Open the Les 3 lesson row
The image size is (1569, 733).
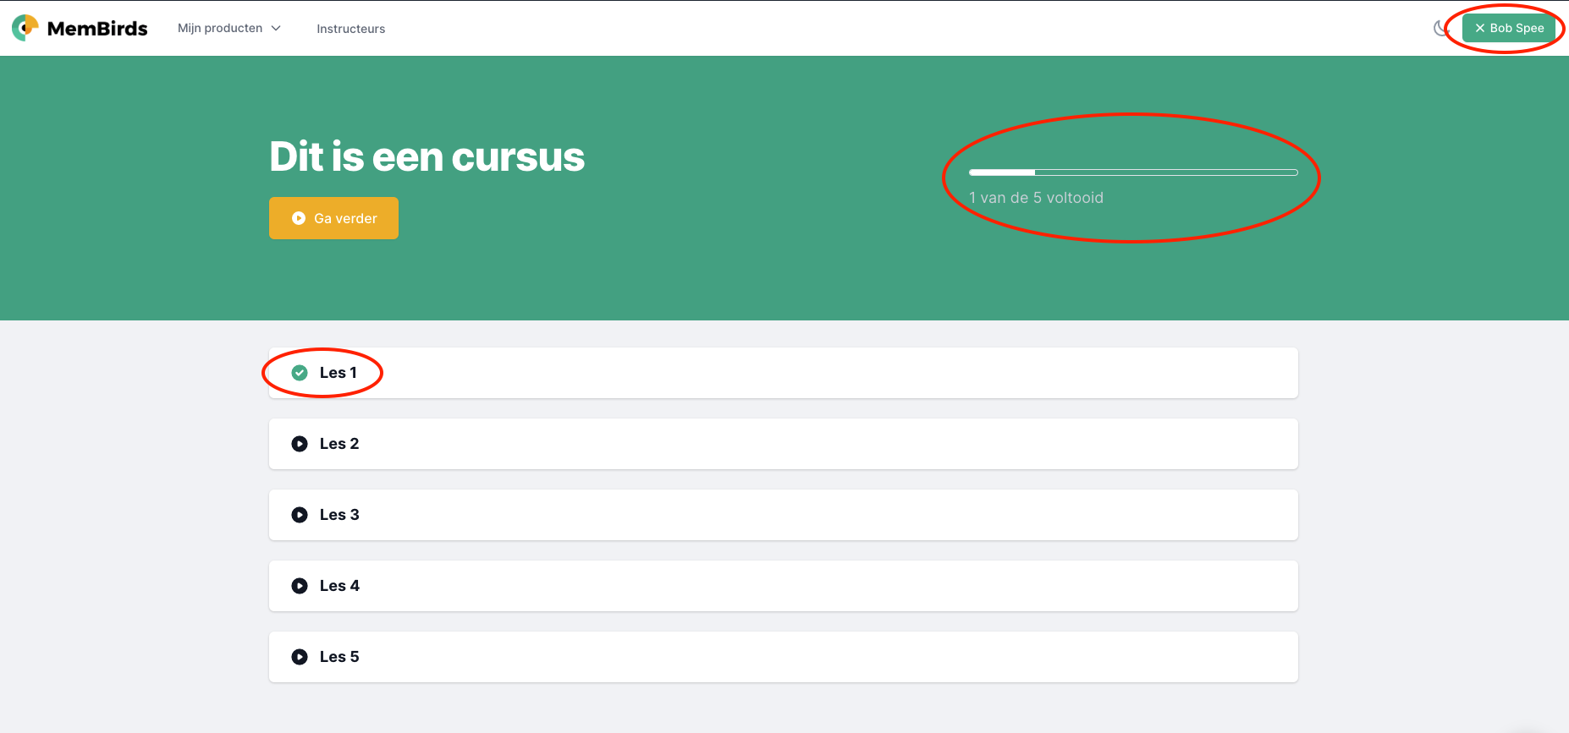pos(784,515)
